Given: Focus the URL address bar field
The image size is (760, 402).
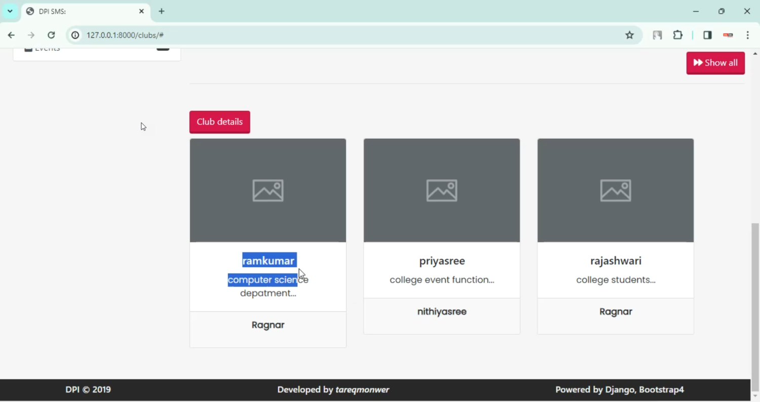Looking at the screenshot, I should coord(345,35).
